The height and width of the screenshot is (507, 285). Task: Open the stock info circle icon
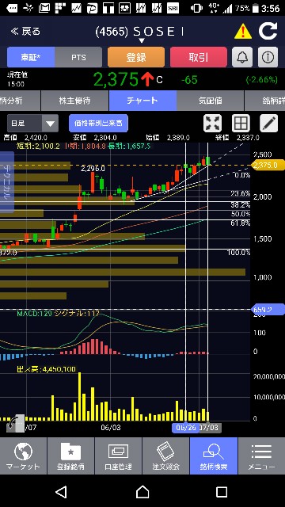pyautogui.click(x=268, y=57)
